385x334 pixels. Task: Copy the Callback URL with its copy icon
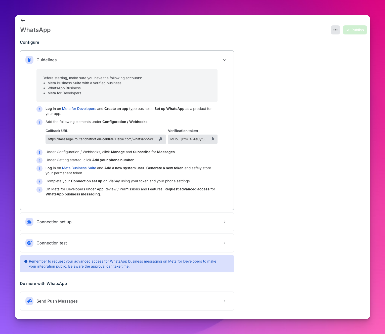coord(161,139)
